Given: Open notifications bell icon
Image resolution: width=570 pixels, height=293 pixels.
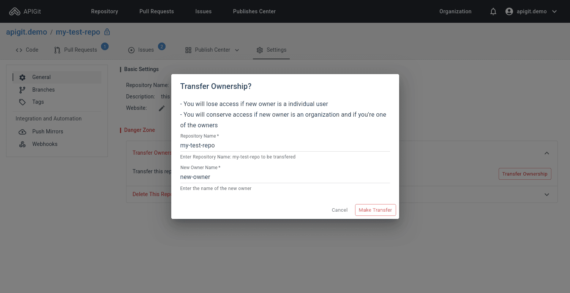Looking at the screenshot, I should (x=493, y=11).
